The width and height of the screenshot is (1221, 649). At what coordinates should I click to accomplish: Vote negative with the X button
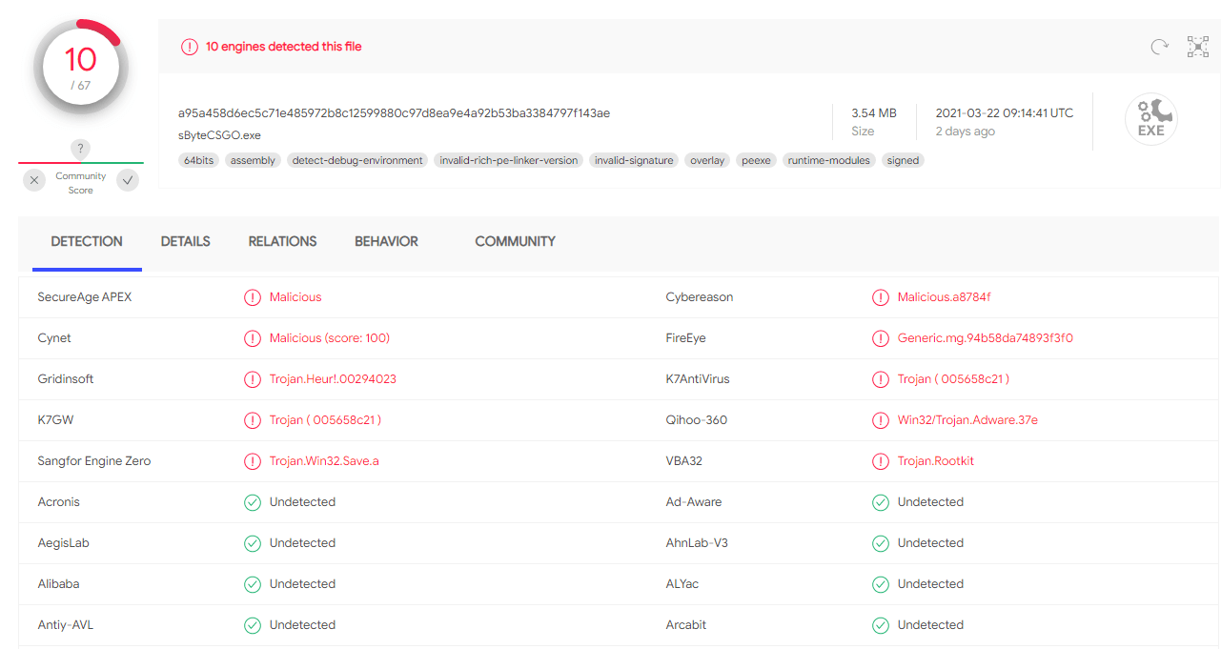pos(34,180)
